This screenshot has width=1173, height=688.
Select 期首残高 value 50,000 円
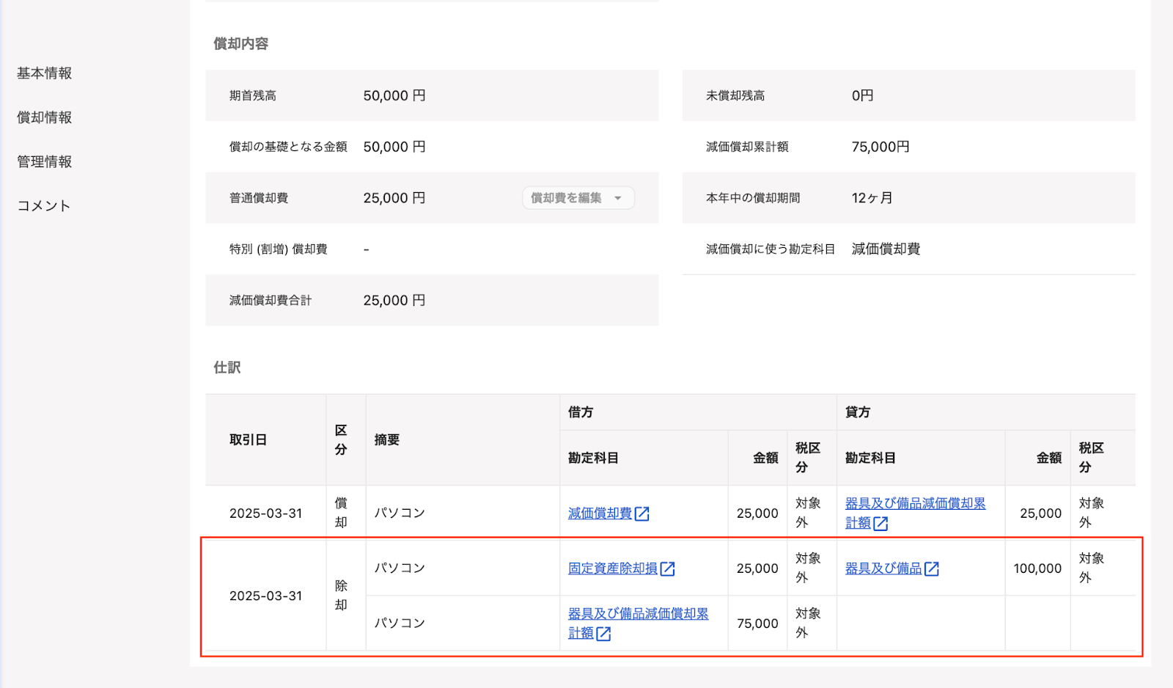click(x=394, y=95)
